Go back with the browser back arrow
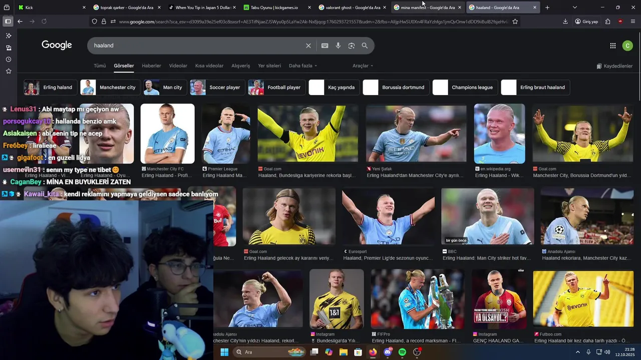 pos(20,21)
